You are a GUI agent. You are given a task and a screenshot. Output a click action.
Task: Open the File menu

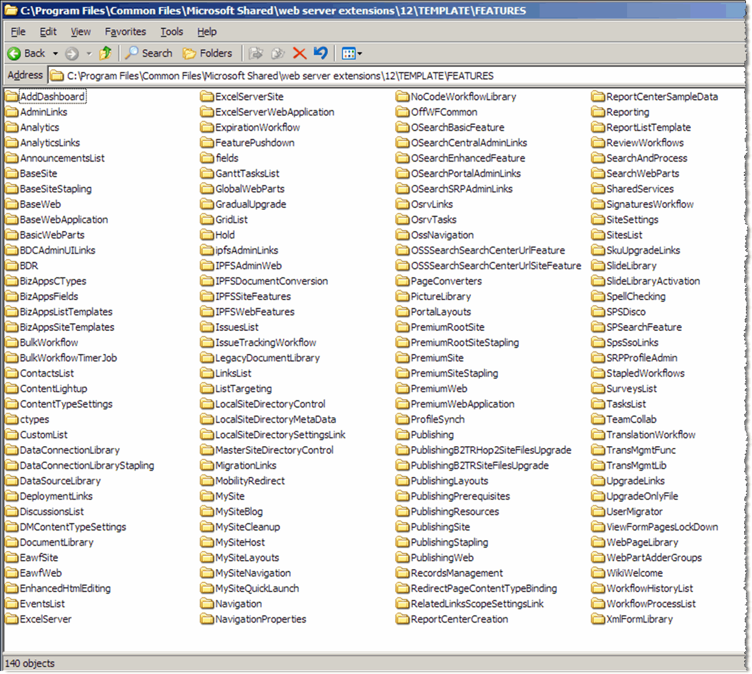18,32
